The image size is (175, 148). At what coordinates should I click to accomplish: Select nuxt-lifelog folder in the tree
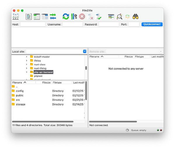click(40, 68)
